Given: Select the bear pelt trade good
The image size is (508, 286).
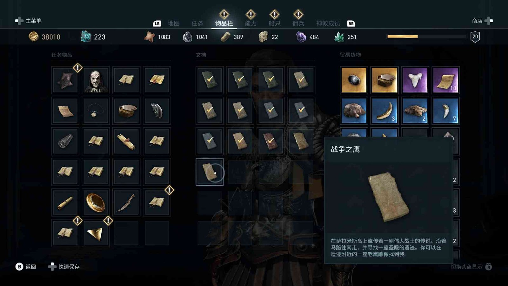Looking at the screenshot, I should (x=354, y=111).
